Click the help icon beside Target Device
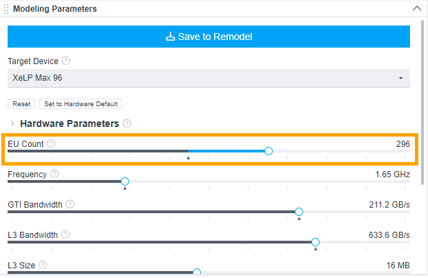The image size is (428, 278). click(66, 61)
